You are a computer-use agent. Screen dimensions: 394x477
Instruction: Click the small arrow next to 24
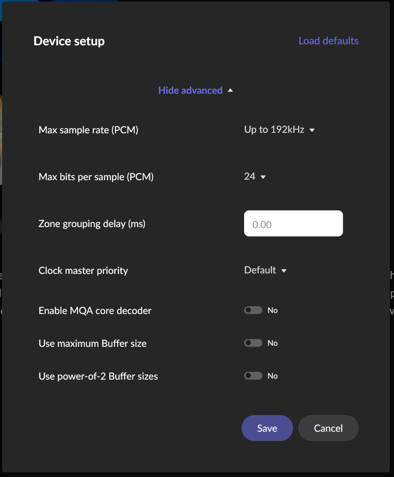point(263,177)
